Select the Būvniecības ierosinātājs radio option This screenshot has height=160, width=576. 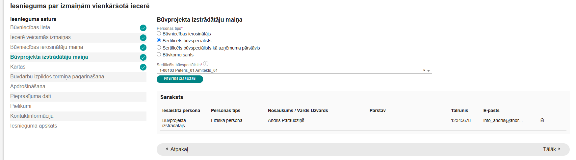point(159,33)
